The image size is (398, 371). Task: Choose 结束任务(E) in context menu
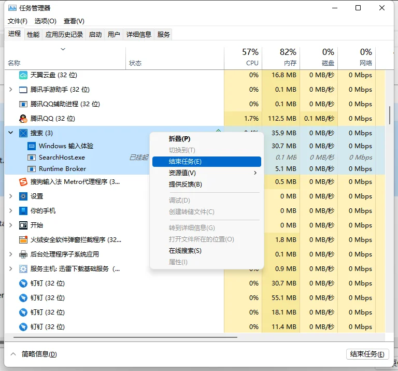(x=207, y=162)
